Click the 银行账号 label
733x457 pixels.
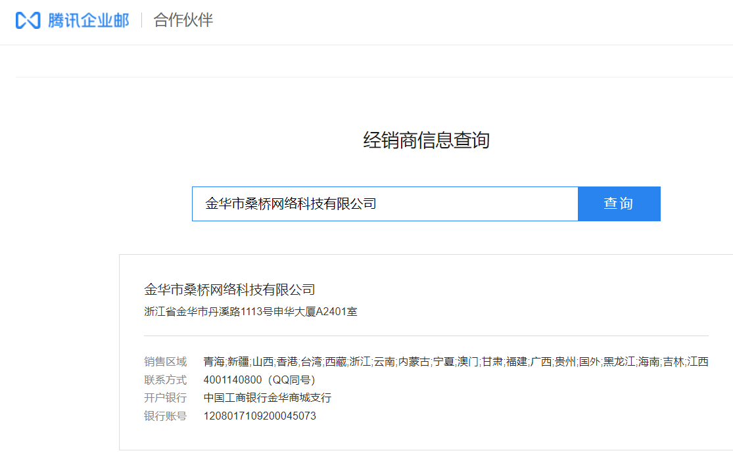click(x=165, y=416)
